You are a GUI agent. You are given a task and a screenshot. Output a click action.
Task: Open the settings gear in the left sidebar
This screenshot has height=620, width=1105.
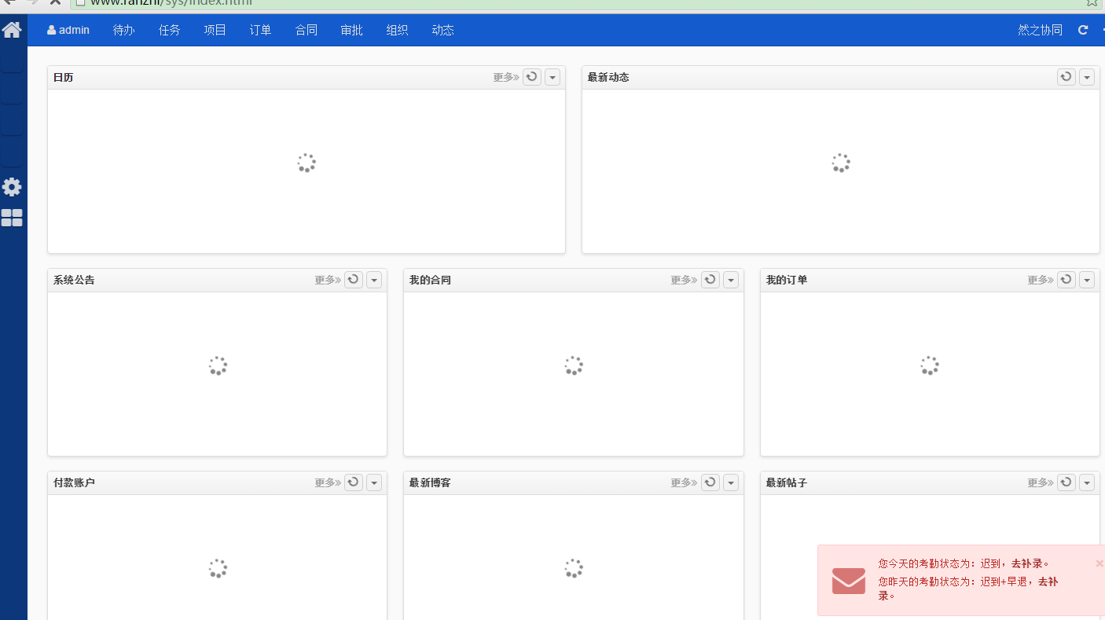(12, 187)
